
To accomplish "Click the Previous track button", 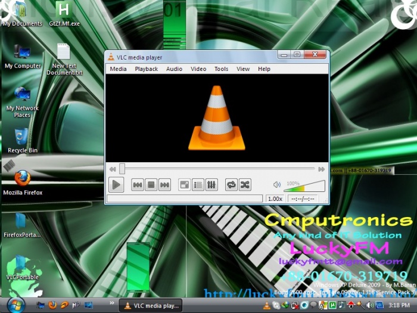I will (x=138, y=185).
